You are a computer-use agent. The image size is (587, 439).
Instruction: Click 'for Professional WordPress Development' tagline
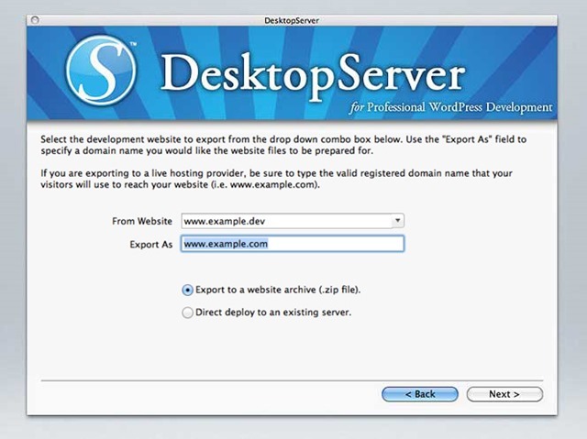click(x=450, y=107)
